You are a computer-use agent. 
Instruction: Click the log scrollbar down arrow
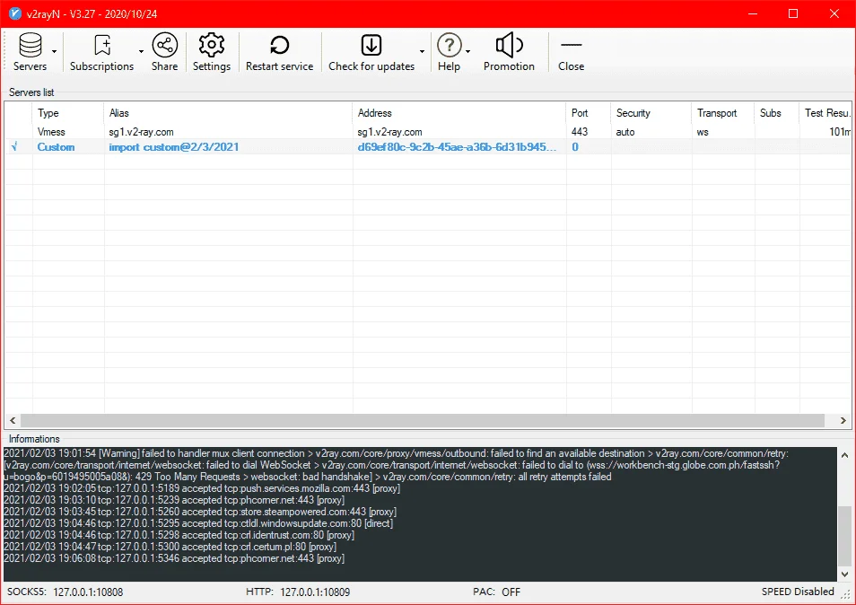[x=844, y=574]
